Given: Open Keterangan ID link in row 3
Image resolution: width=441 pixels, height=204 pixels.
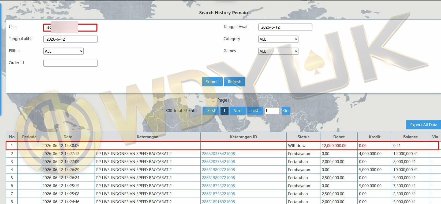Looking at the screenshot, I should click(x=218, y=162).
